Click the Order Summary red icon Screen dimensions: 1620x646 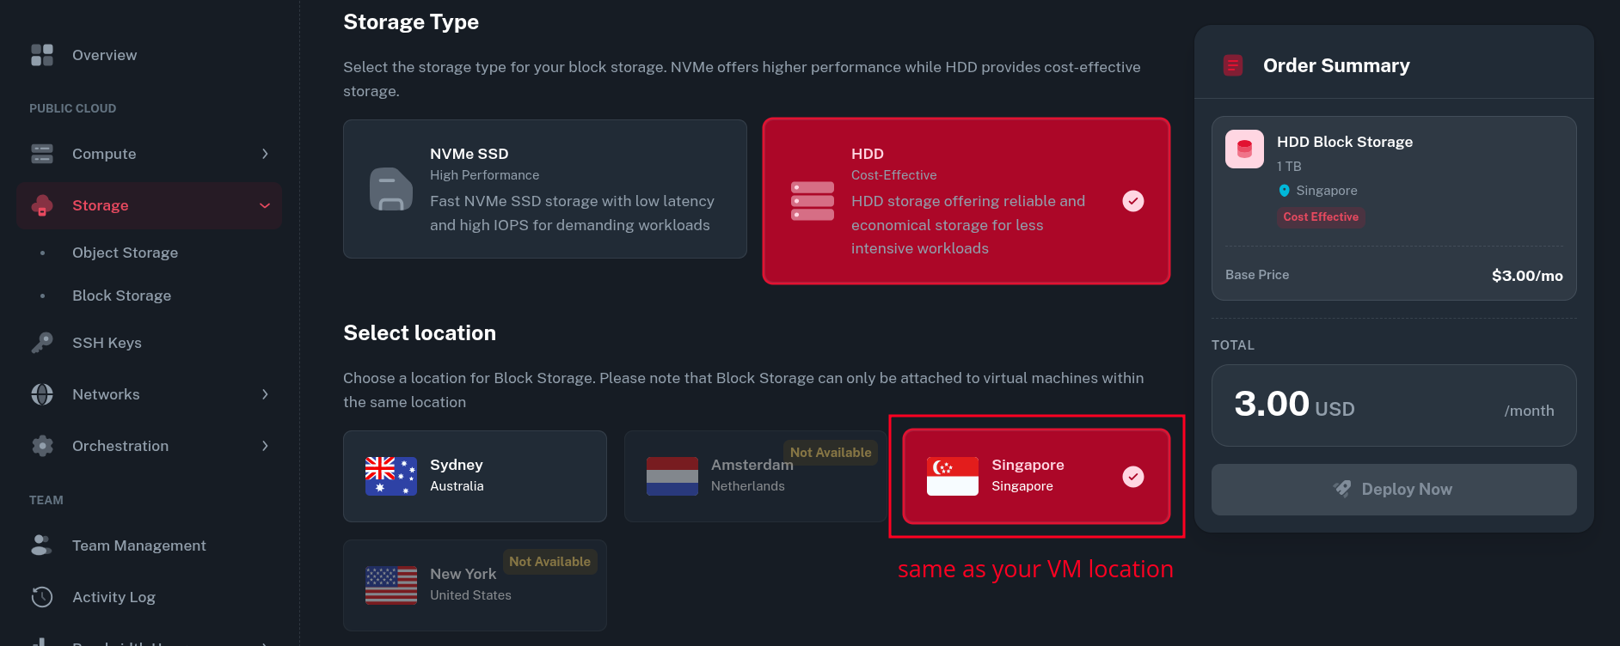(1233, 65)
